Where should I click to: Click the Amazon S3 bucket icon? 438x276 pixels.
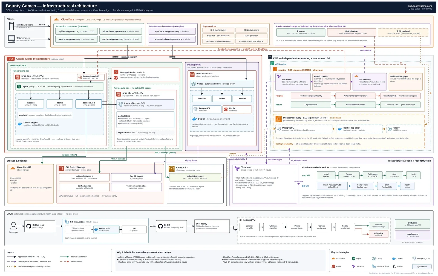[171, 168]
